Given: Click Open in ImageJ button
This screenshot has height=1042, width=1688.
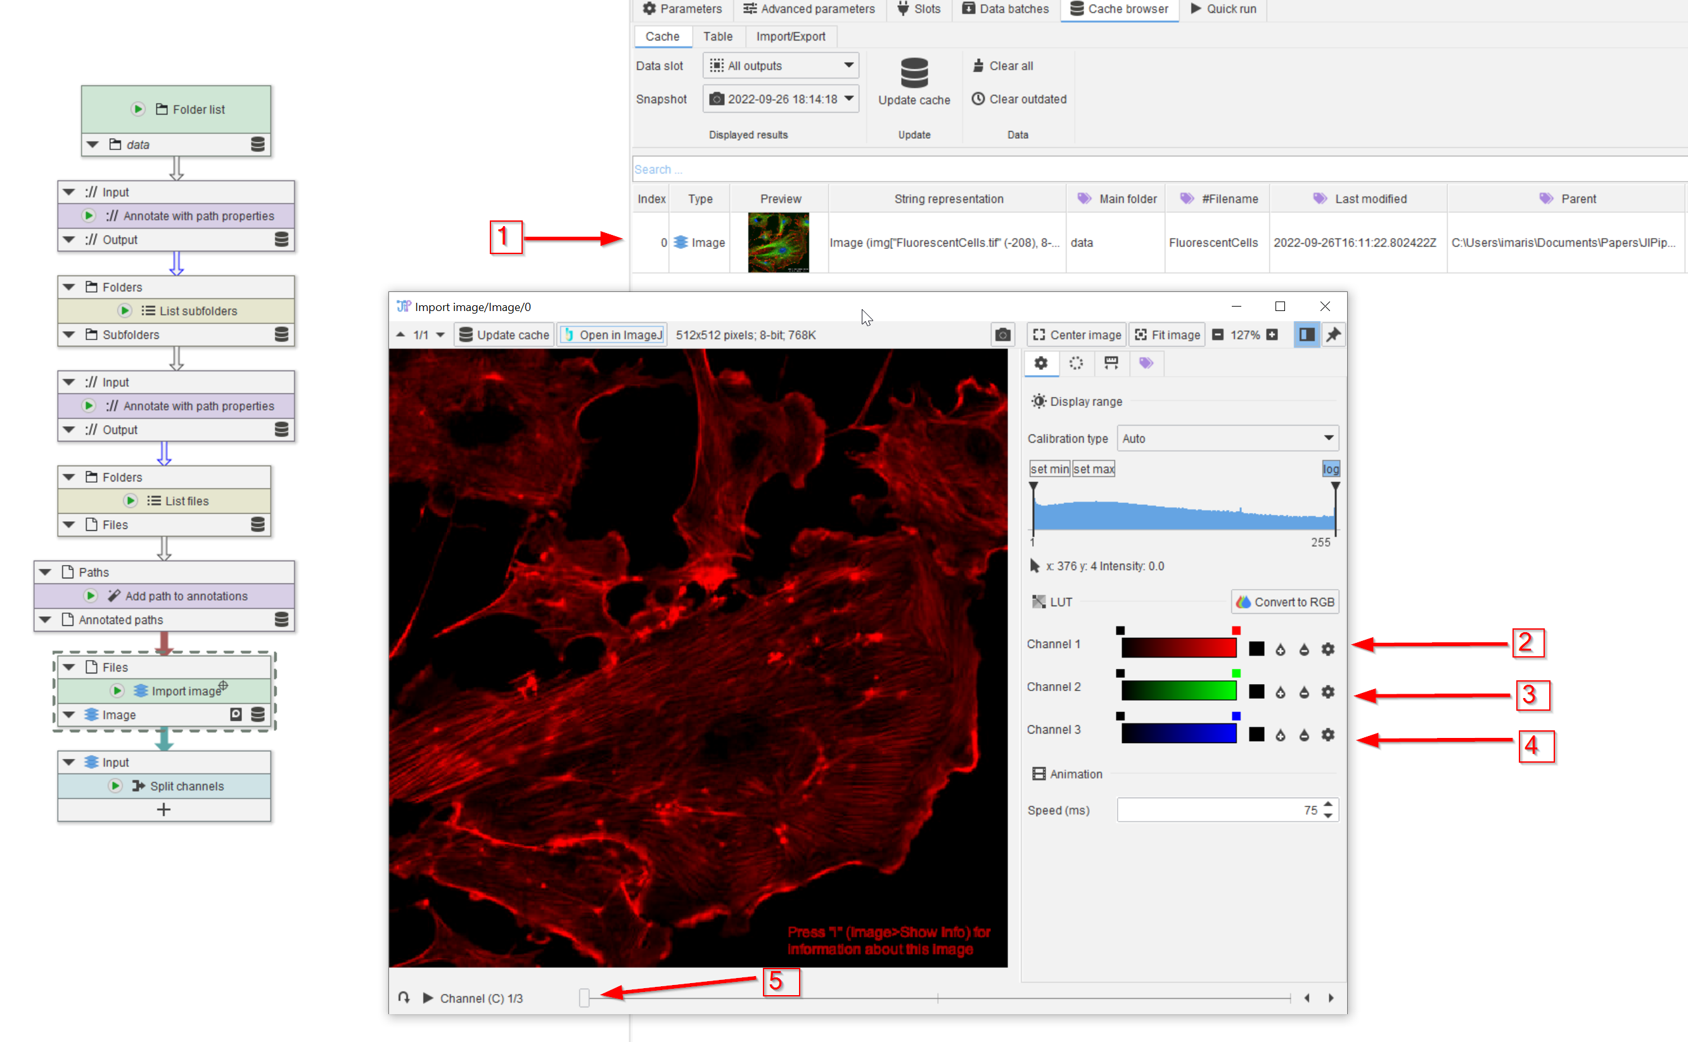Looking at the screenshot, I should [x=613, y=335].
